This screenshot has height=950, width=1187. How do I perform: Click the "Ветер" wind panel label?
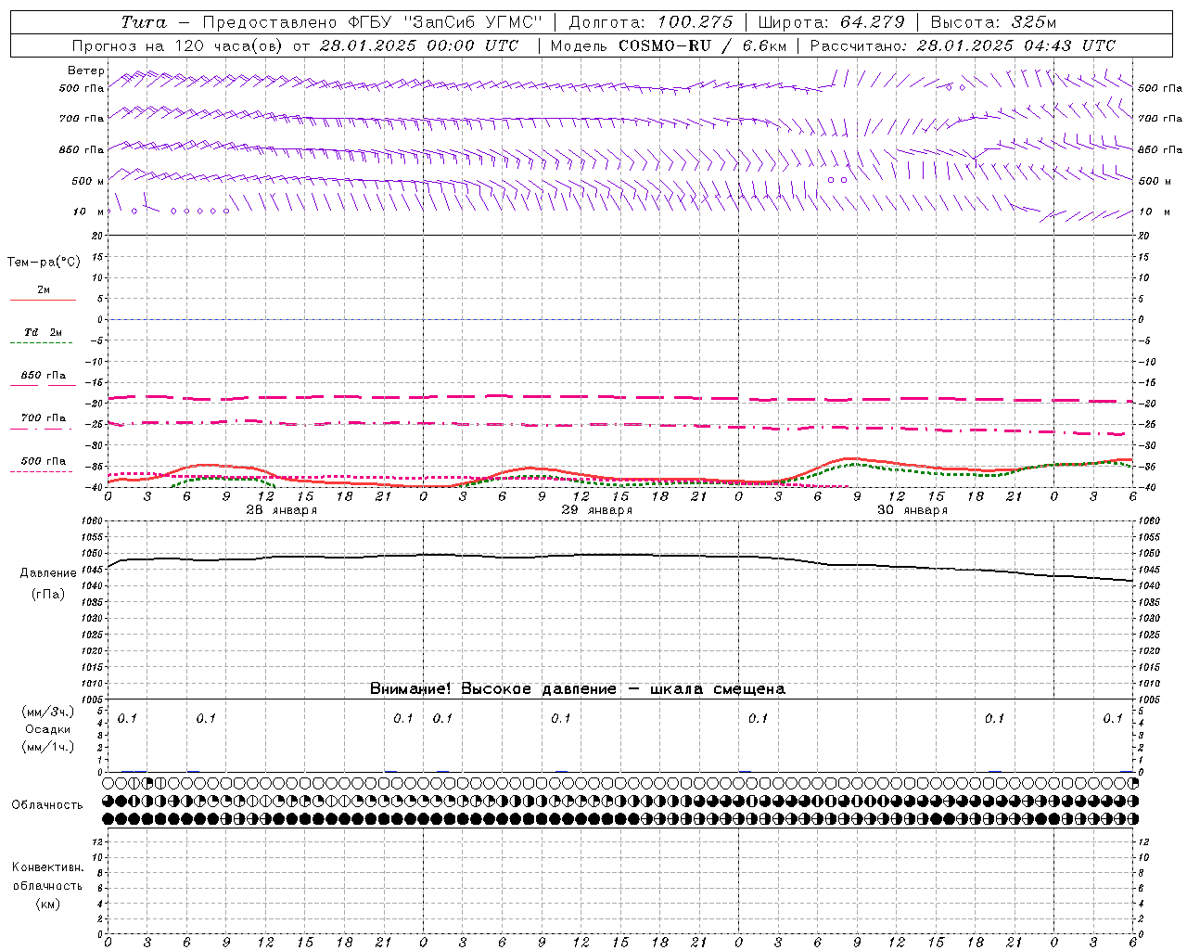[x=85, y=71]
